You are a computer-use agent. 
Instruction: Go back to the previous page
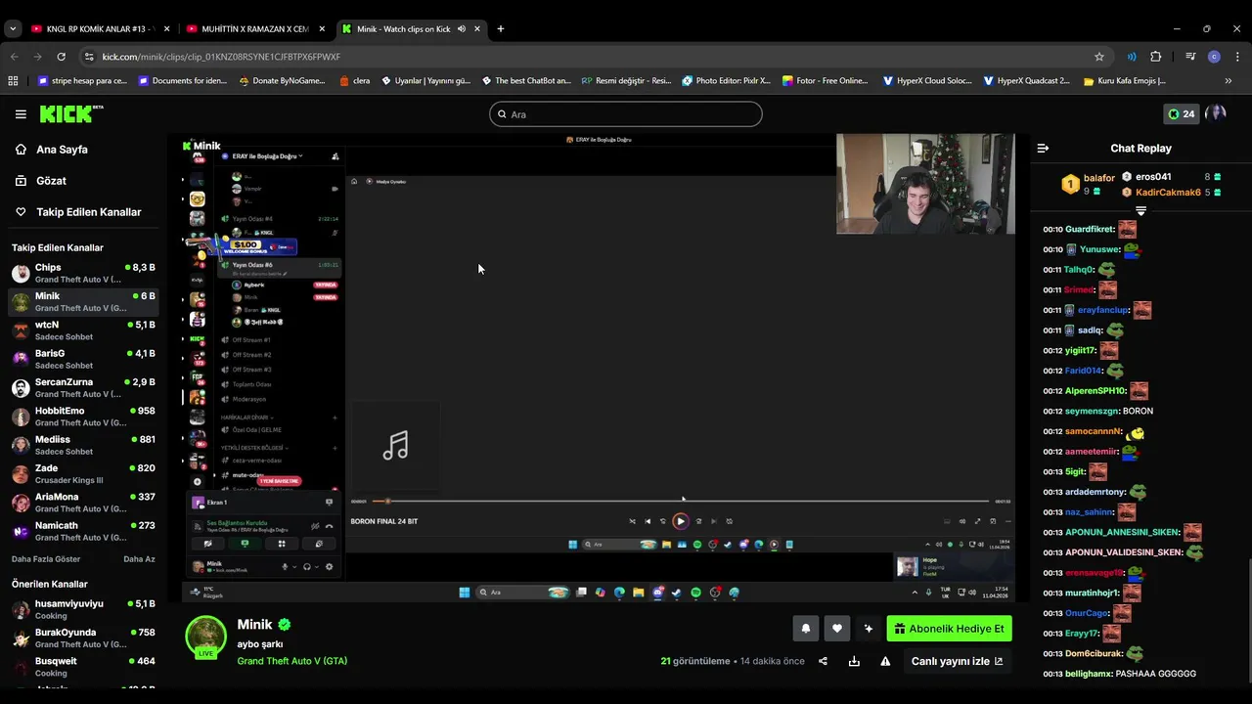[14, 57]
